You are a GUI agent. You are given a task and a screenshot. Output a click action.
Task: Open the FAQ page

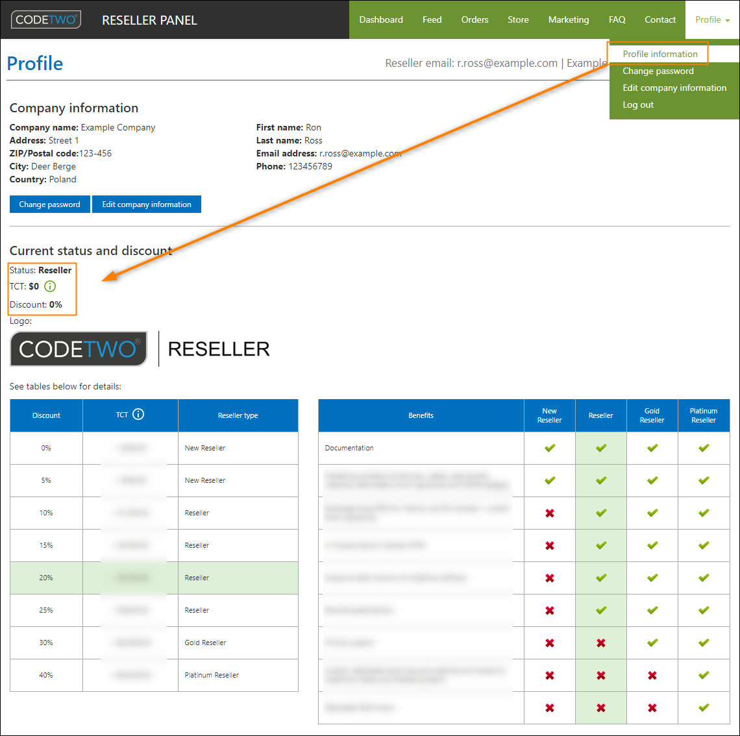[617, 20]
